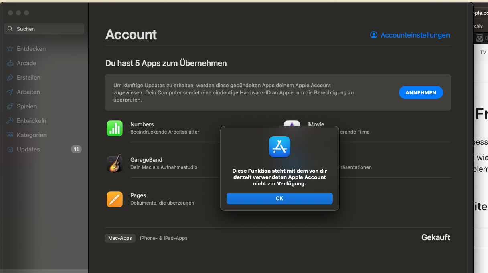
Task: Click the Erstellen brush icon
Action: tap(10, 78)
